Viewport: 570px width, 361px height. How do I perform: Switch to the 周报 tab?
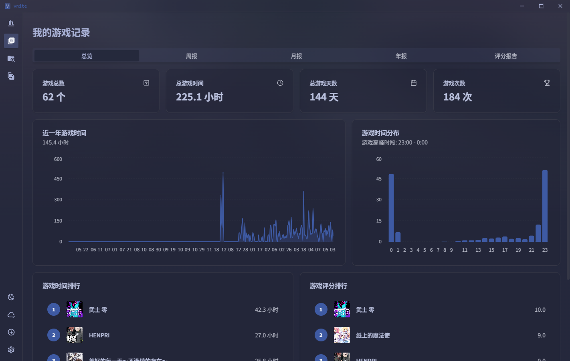click(x=192, y=56)
